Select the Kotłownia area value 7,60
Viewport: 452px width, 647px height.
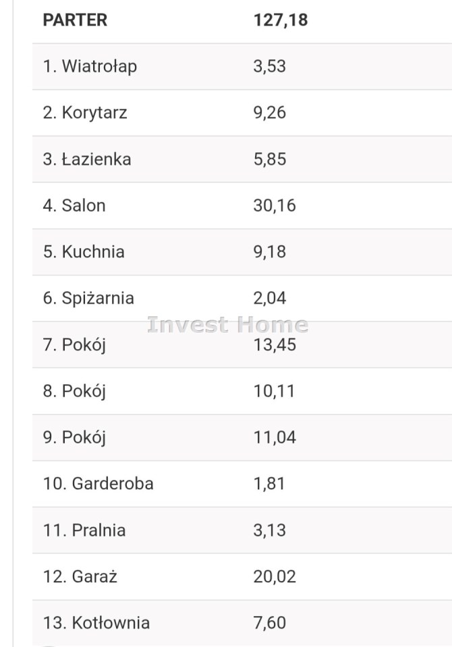[269, 623]
